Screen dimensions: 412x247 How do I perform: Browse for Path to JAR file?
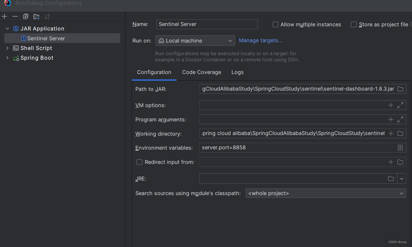(x=400, y=89)
